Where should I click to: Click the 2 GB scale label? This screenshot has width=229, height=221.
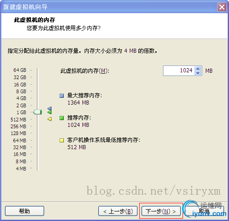(21, 105)
